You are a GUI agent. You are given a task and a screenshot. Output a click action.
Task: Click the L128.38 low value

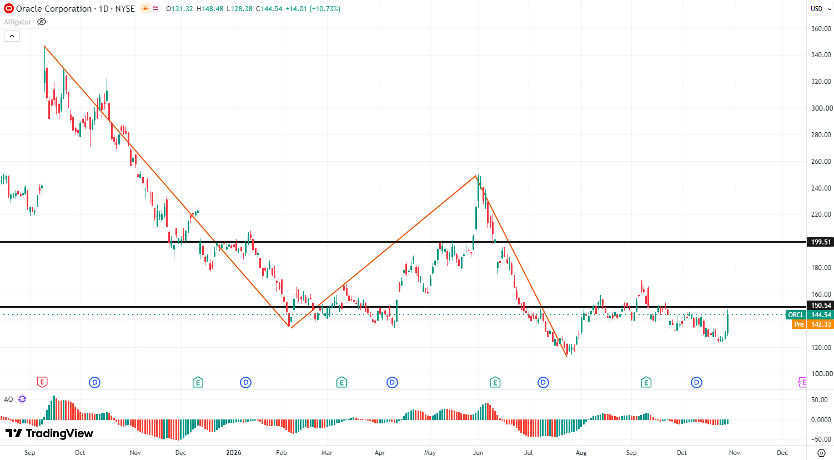coord(239,9)
